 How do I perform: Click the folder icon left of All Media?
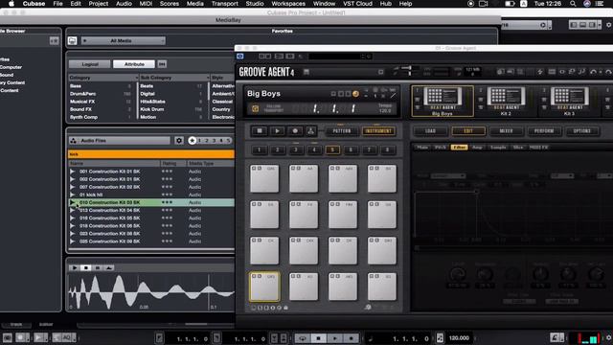(73, 40)
